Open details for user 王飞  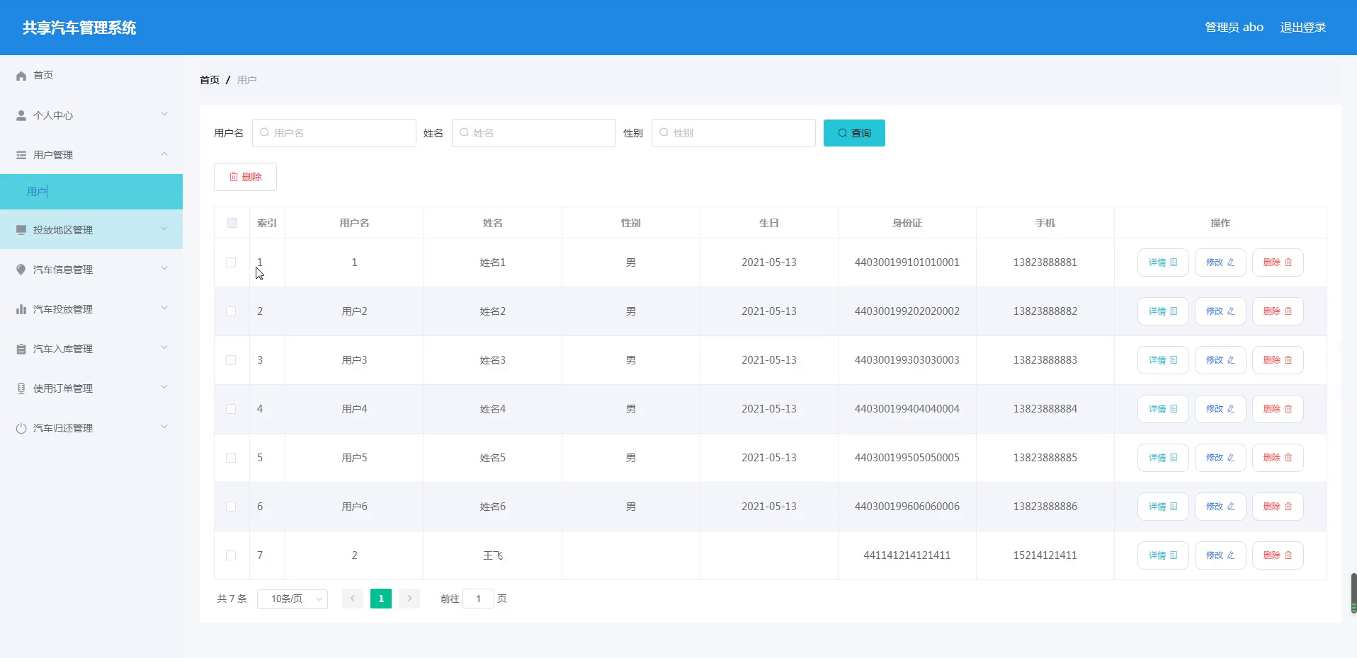[x=1163, y=555]
